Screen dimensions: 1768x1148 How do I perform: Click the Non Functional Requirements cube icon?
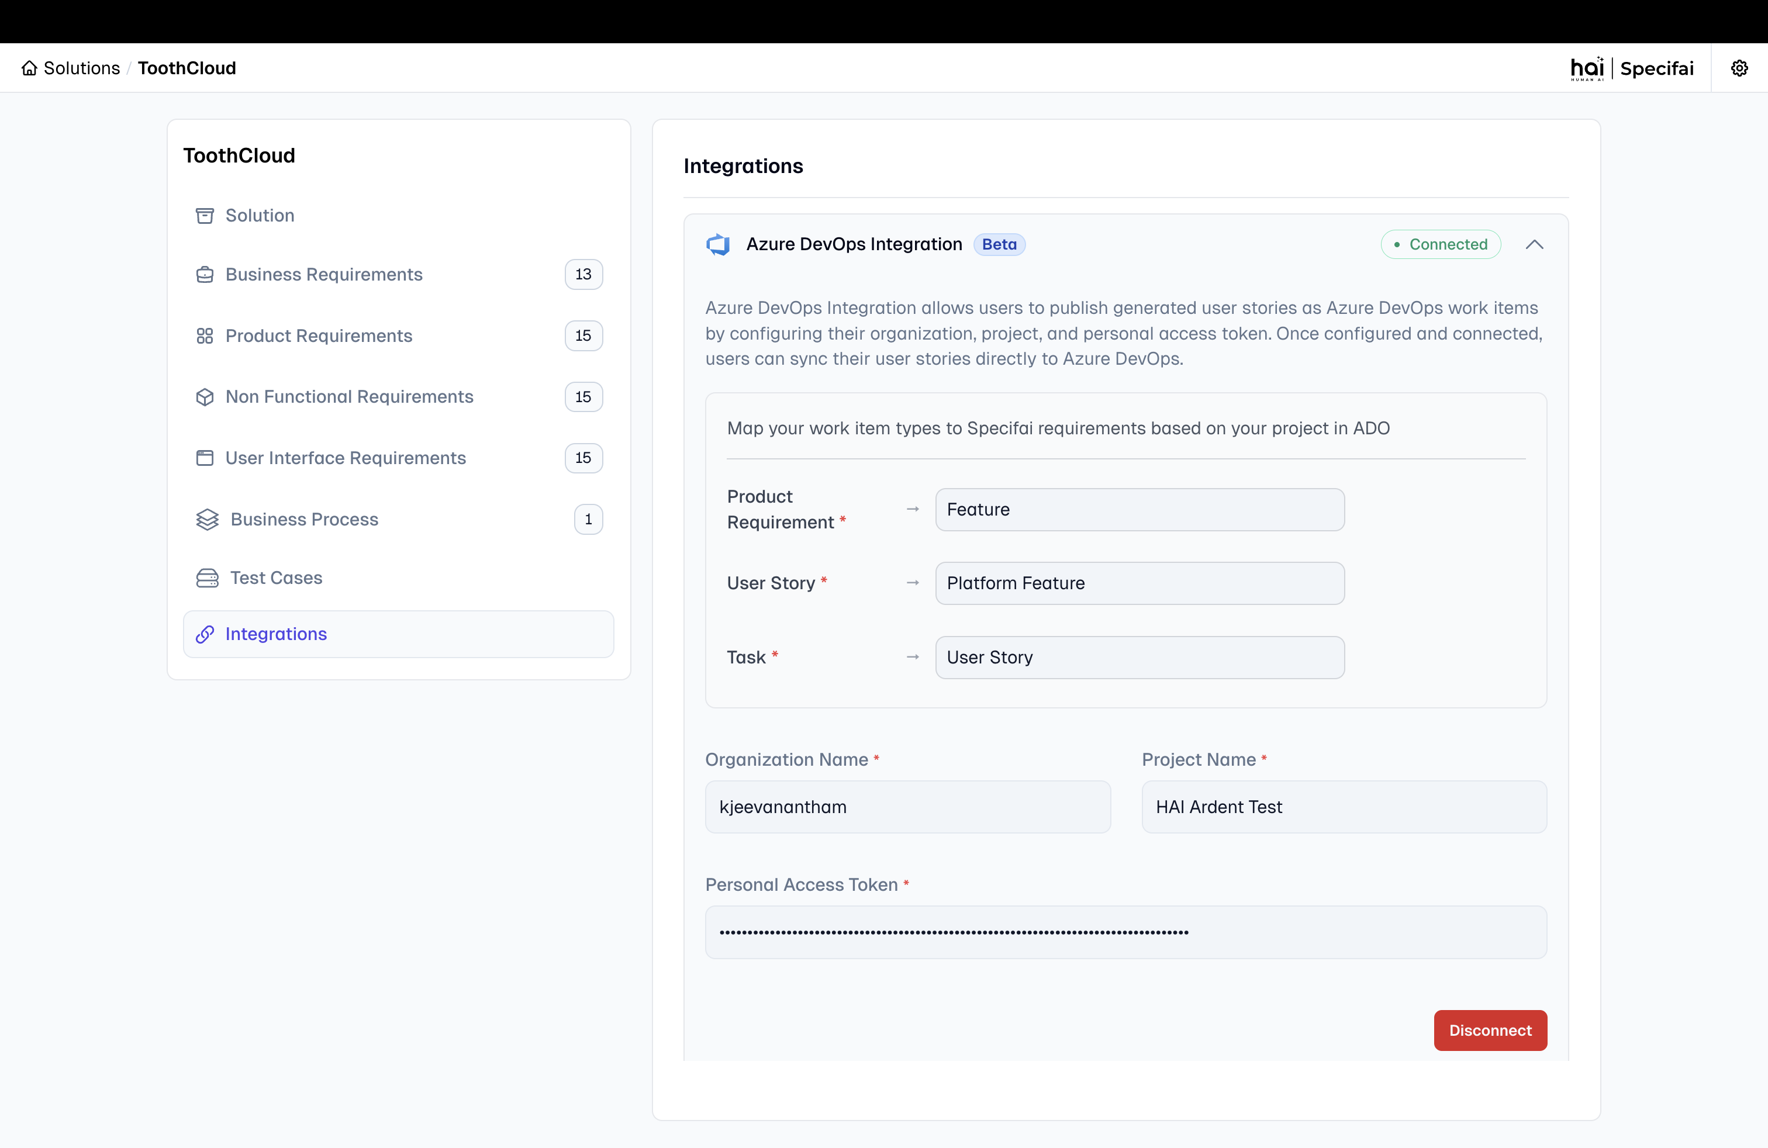[x=205, y=397]
